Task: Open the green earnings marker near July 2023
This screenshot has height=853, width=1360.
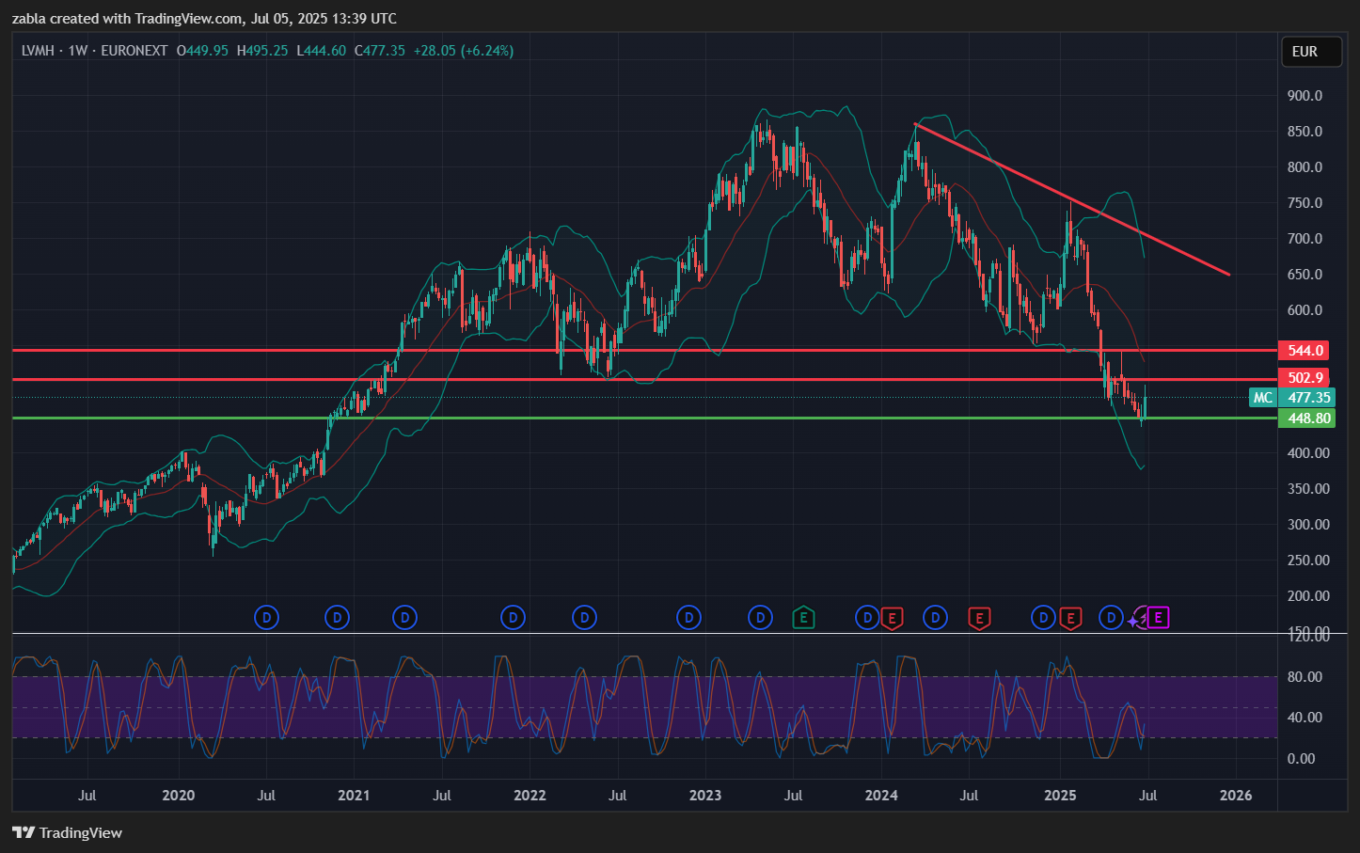Action: pos(803,618)
